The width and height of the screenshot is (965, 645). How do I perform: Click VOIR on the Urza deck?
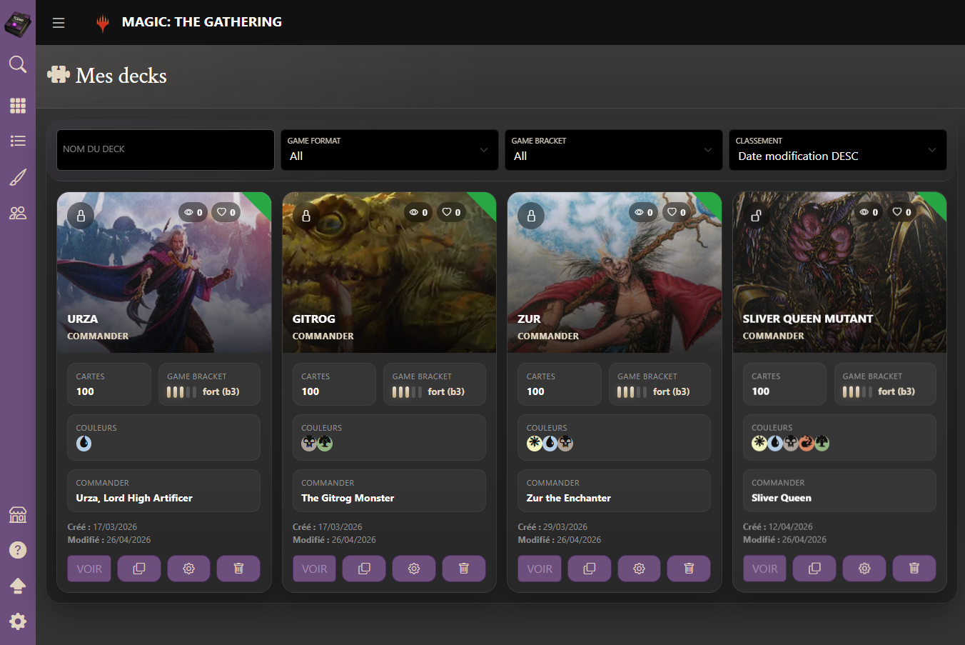(x=89, y=569)
